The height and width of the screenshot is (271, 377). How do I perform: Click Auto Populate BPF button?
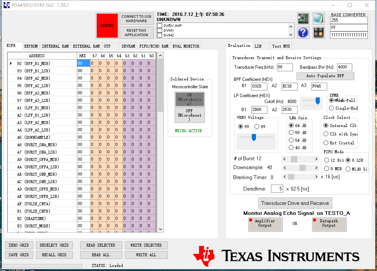point(325,76)
